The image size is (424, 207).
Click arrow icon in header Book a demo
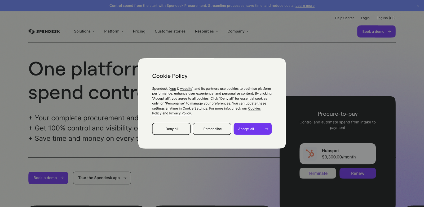pyautogui.click(x=390, y=32)
